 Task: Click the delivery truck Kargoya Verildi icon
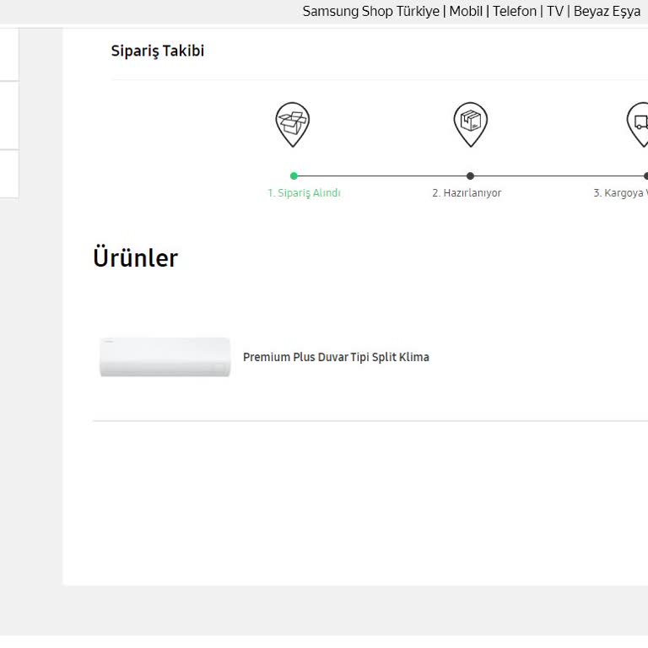[638, 124]
